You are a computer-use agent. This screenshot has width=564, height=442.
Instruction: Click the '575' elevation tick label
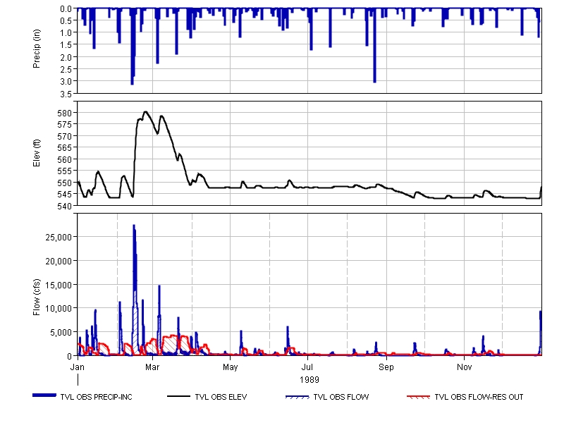pos(65,125)
